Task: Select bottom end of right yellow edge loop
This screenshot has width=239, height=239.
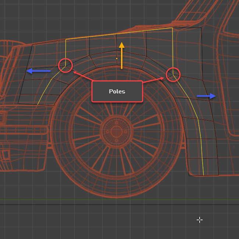Action: tap(203, 175)
